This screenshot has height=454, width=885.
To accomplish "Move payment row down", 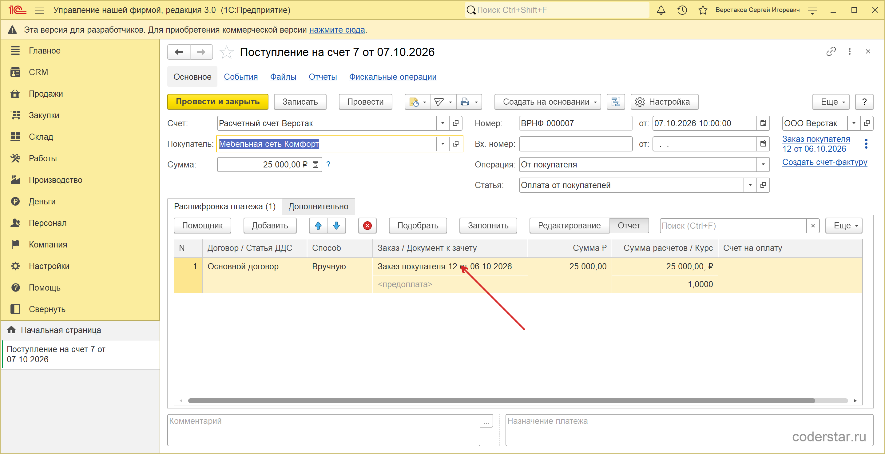I will 336,226.
